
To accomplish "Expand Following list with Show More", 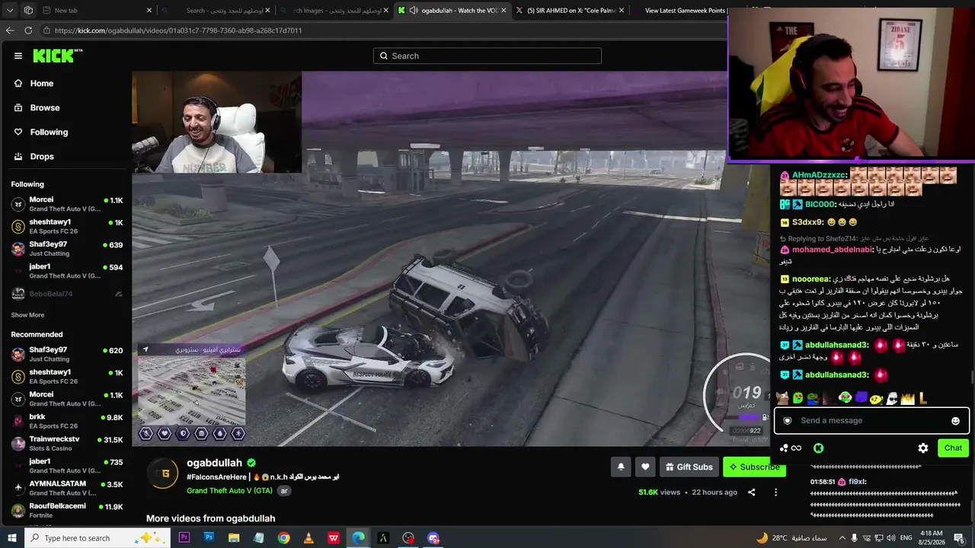I will coord(27,315).
